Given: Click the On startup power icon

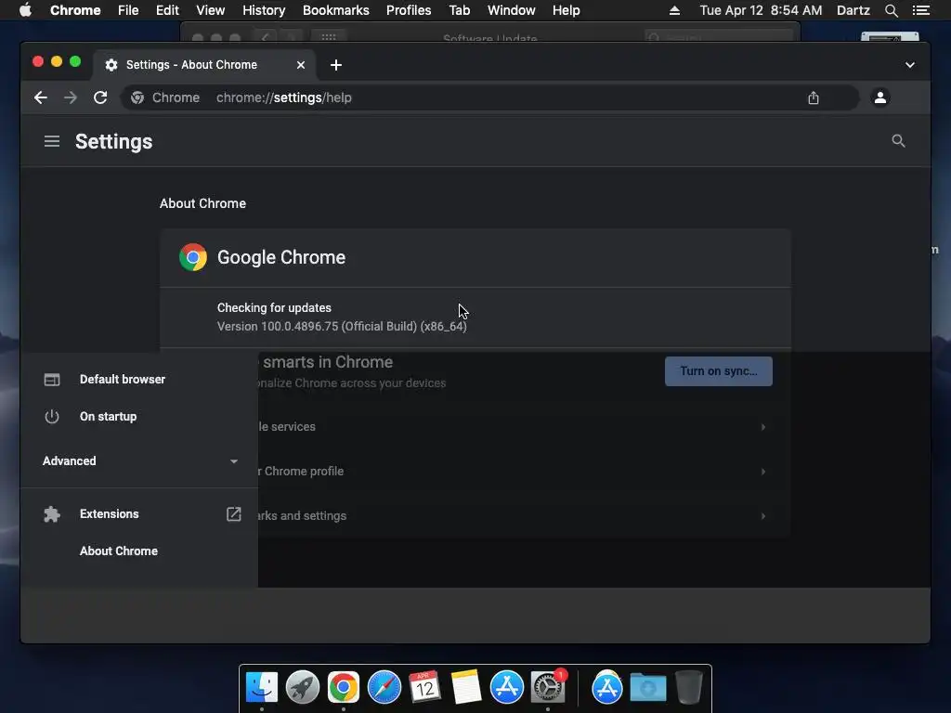Looking at the screenshot, I should click(52, 417).
